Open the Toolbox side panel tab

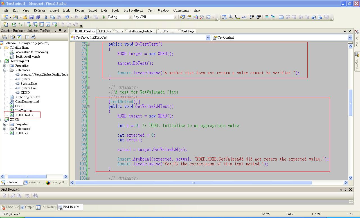[x=357, y=38]
